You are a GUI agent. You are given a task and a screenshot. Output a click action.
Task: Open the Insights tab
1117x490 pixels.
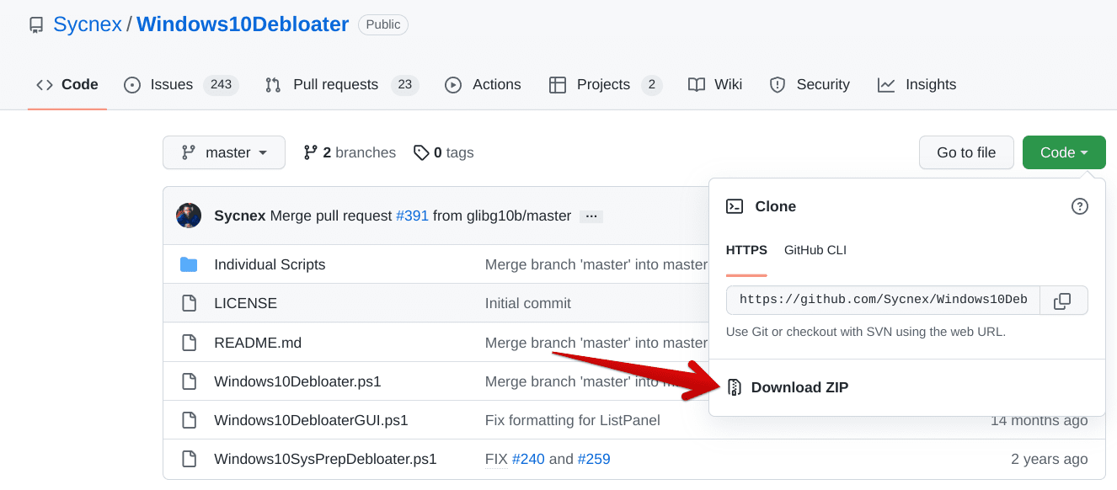click(x=917, y=85)
